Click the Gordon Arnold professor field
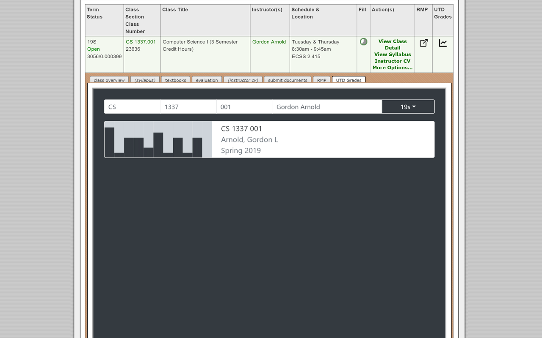Screen dimensions: 542x338 327,107
